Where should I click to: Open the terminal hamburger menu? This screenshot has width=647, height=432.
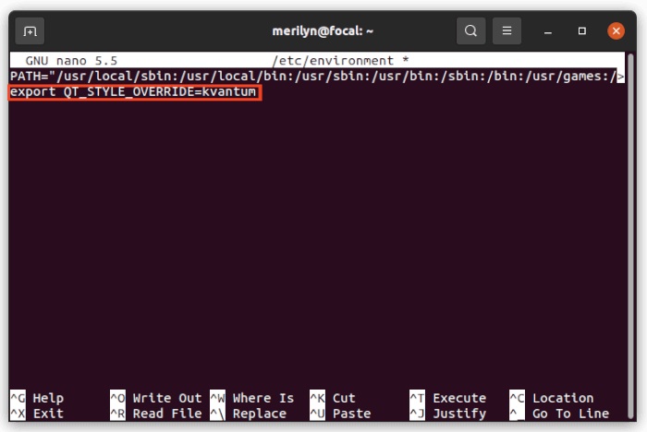click(x=507, y=30)
